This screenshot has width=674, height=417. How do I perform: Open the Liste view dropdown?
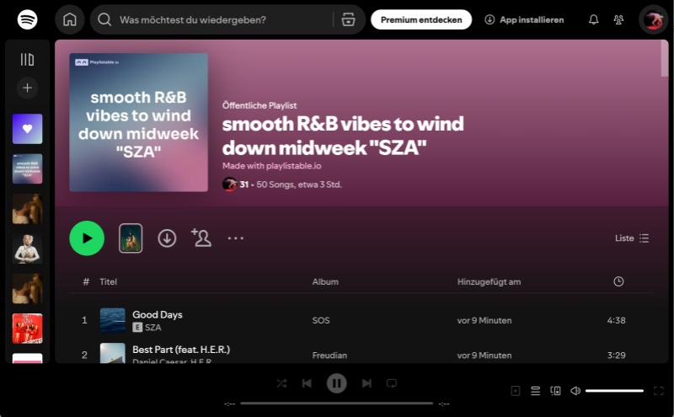click(x=632, y=238)
